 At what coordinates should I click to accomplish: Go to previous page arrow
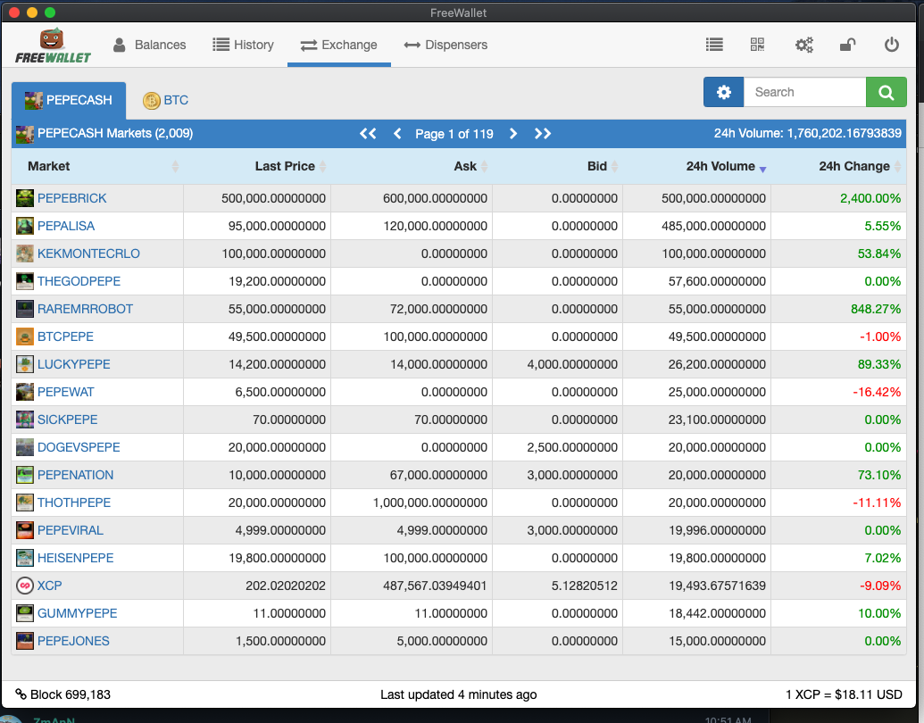[397, 134]
